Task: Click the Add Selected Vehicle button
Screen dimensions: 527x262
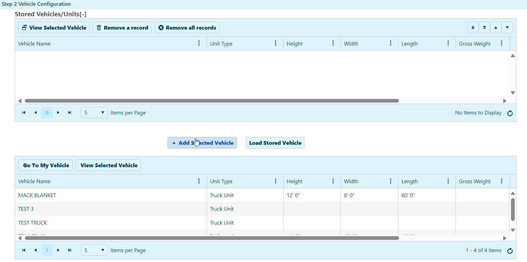Action: (202, 143)
